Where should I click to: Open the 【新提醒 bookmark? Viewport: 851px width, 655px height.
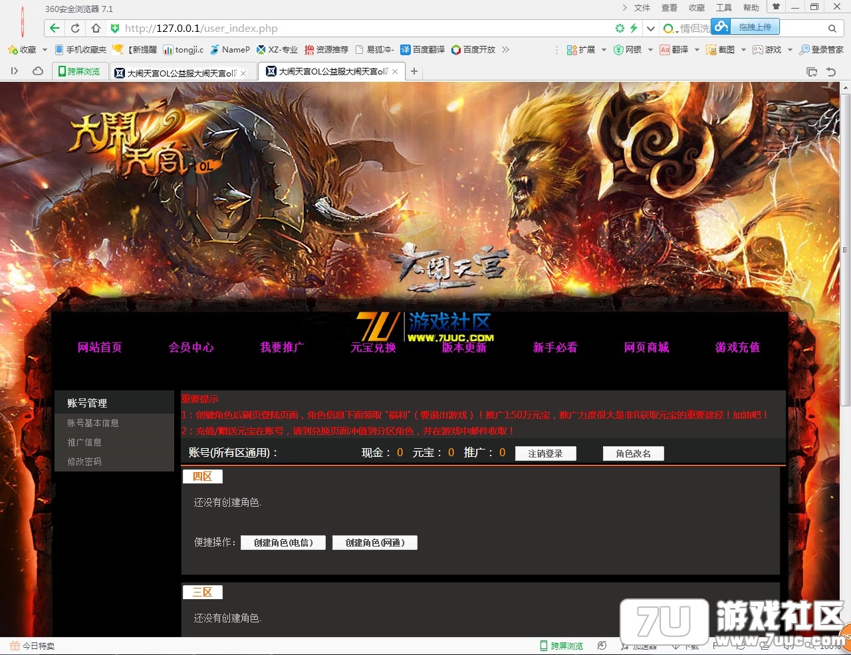tap(135, 50)
